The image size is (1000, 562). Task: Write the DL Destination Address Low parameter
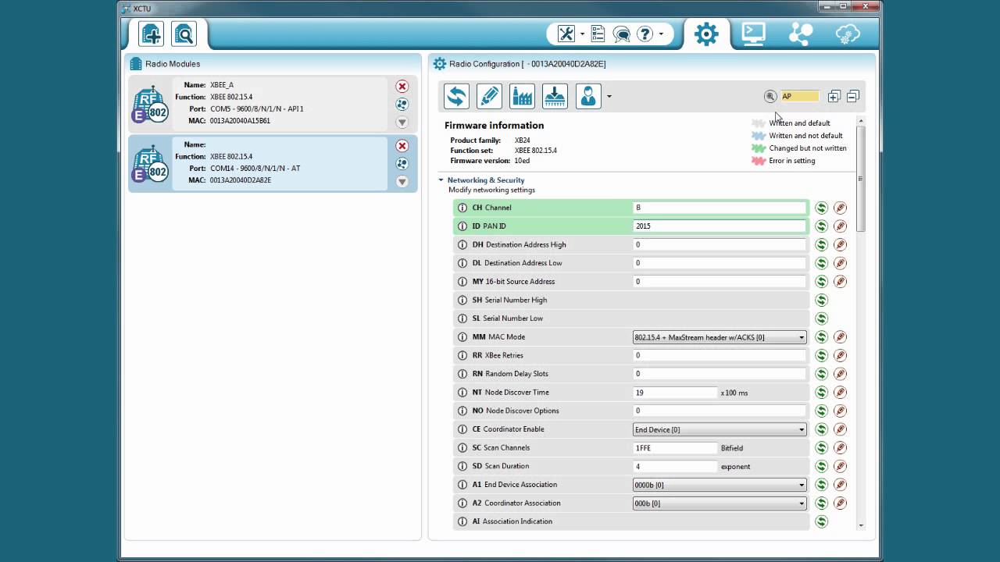840,263
